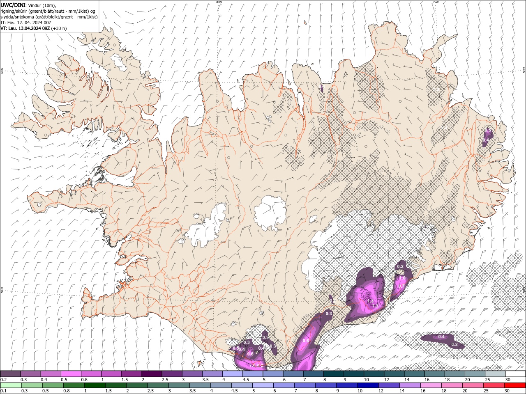Pick the bright red swatch above 30, lower legend

(x=515, y=385)
